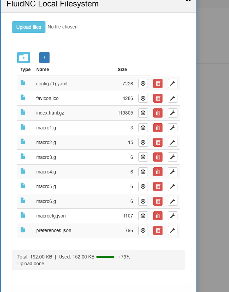Download the macro1.g file
Image resolution: width=229 pixels, height=292 pixels.
pyautogui.click(x=143, y=128)
